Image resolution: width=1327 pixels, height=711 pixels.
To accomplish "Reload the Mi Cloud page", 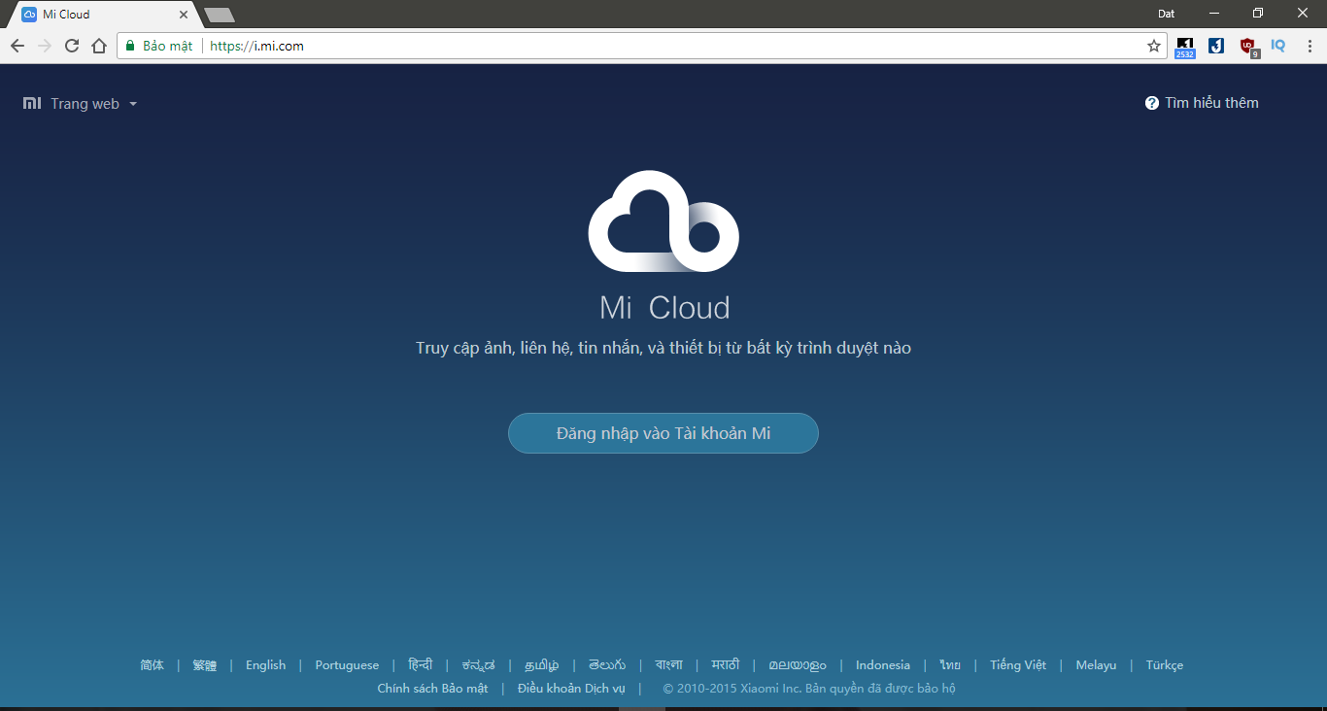I will [x=72, y=46].
